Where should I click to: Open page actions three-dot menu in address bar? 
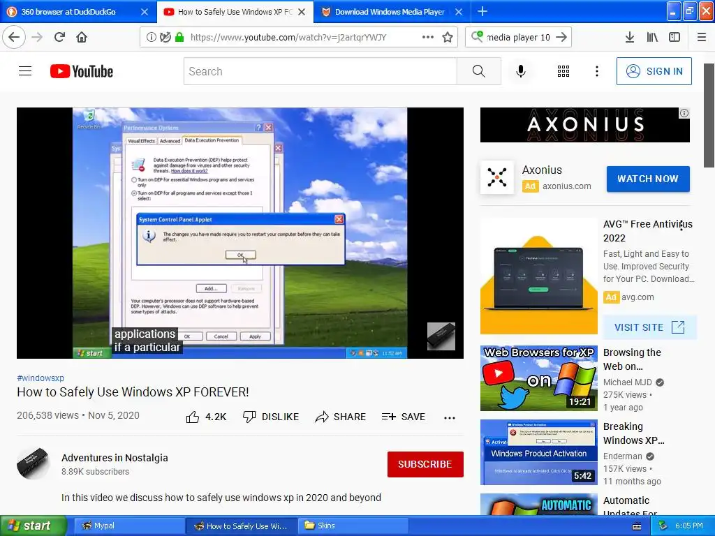(428, 38)
